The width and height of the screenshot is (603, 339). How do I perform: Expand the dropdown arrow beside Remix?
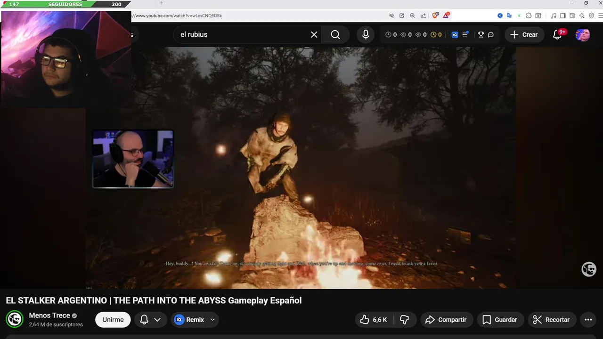212,320
